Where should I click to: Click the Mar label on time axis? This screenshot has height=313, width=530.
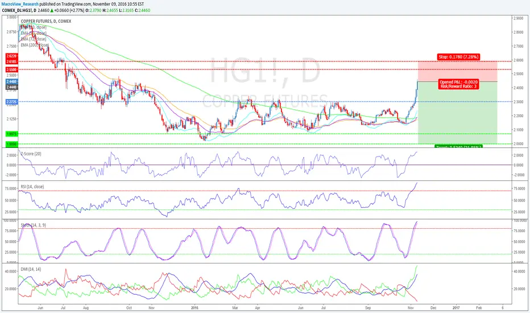click(x=235, y=308)
